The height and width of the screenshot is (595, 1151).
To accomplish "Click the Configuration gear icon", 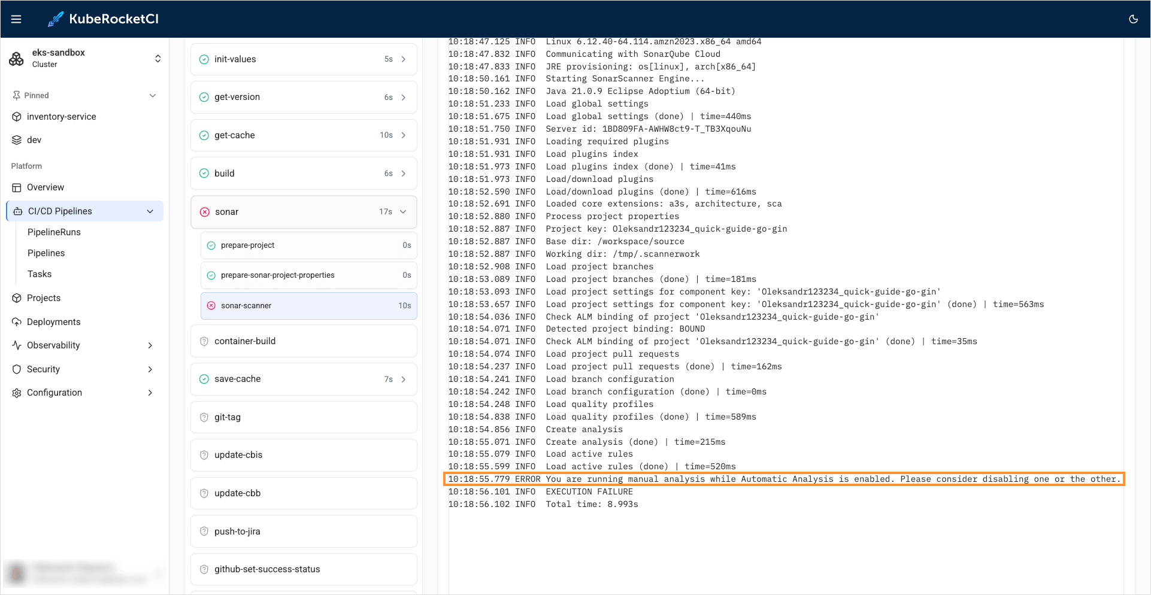I will click(17, 393).
